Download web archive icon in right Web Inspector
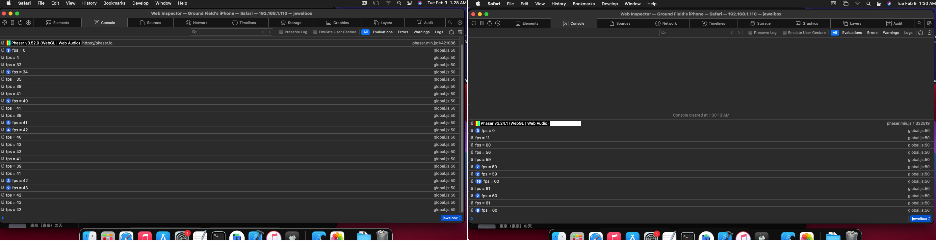 click(498, 23)
